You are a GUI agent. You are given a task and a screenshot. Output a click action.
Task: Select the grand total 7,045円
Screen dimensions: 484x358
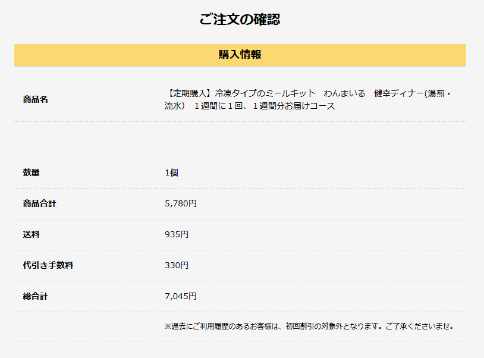click(181, 296)
